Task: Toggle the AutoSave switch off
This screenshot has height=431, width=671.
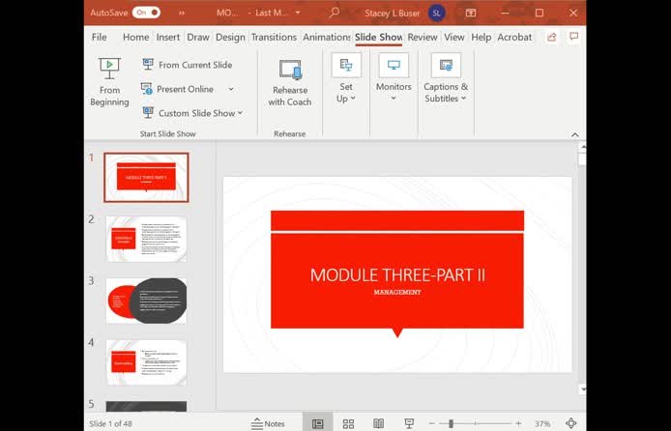Action: tap(146, 14)
